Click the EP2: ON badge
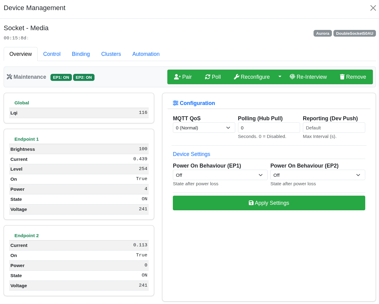The image size is (379, 304). 84,77
